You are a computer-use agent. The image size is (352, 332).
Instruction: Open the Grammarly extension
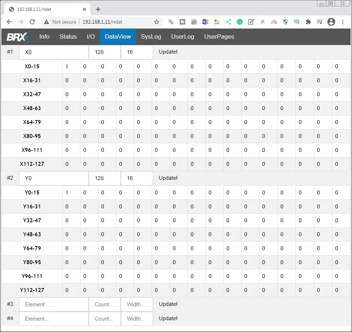240,22
